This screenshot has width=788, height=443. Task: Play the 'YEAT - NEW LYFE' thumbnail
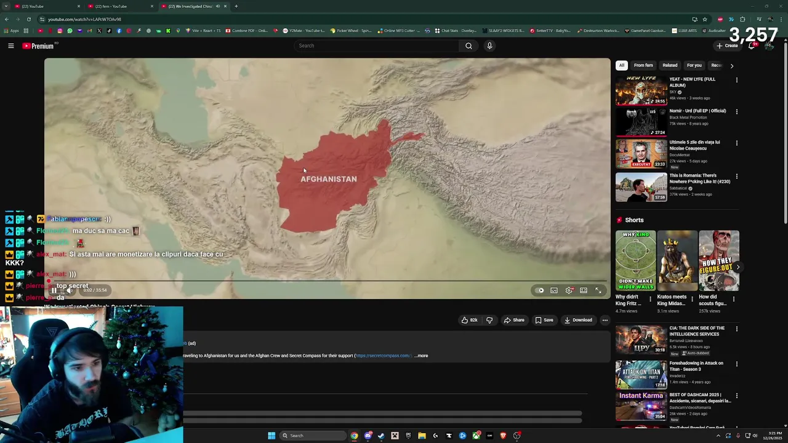641,90
